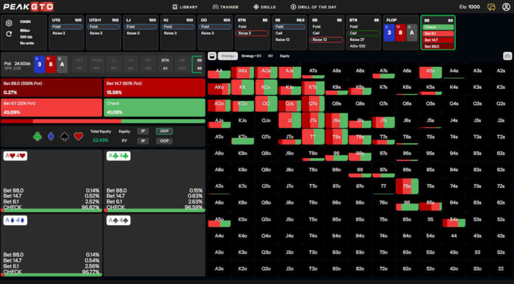This screenshot has width=514, height=284.
Task: Filter by the black spades suit icon
Action: tap(65, 136)
